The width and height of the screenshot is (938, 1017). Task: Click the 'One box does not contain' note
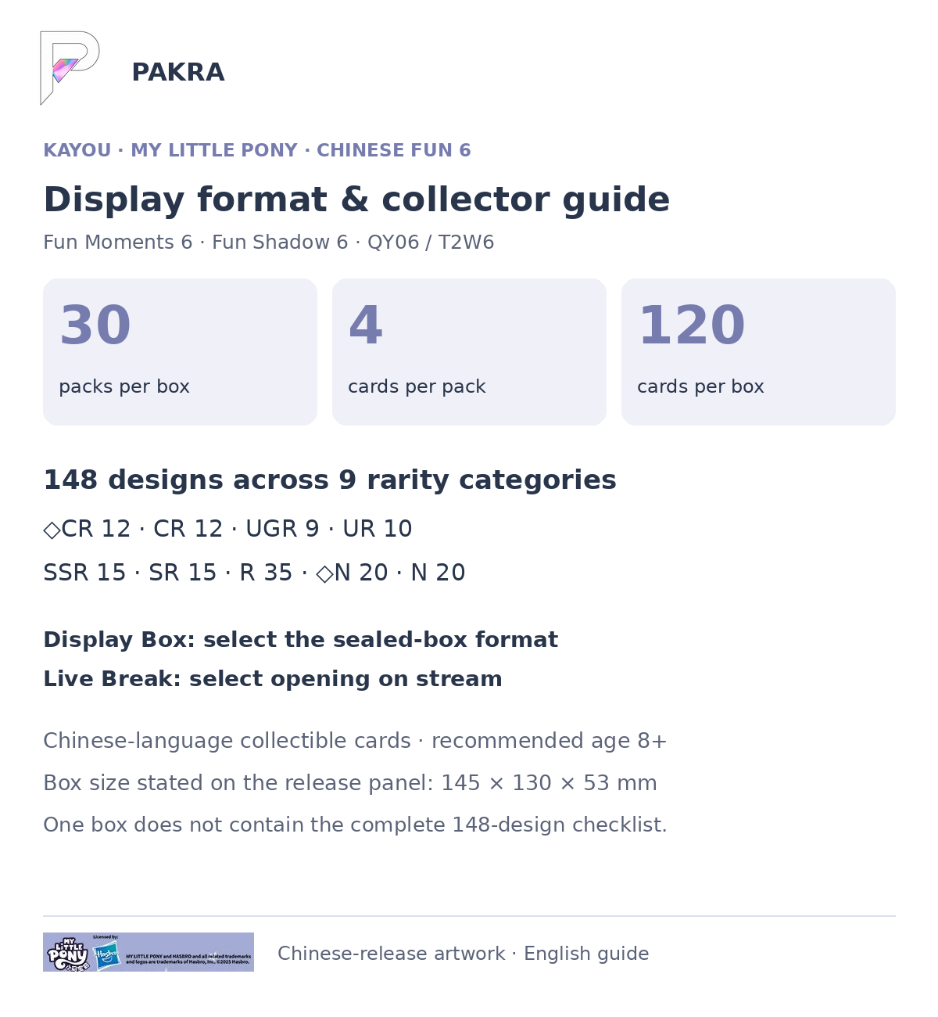coord(355,825)
